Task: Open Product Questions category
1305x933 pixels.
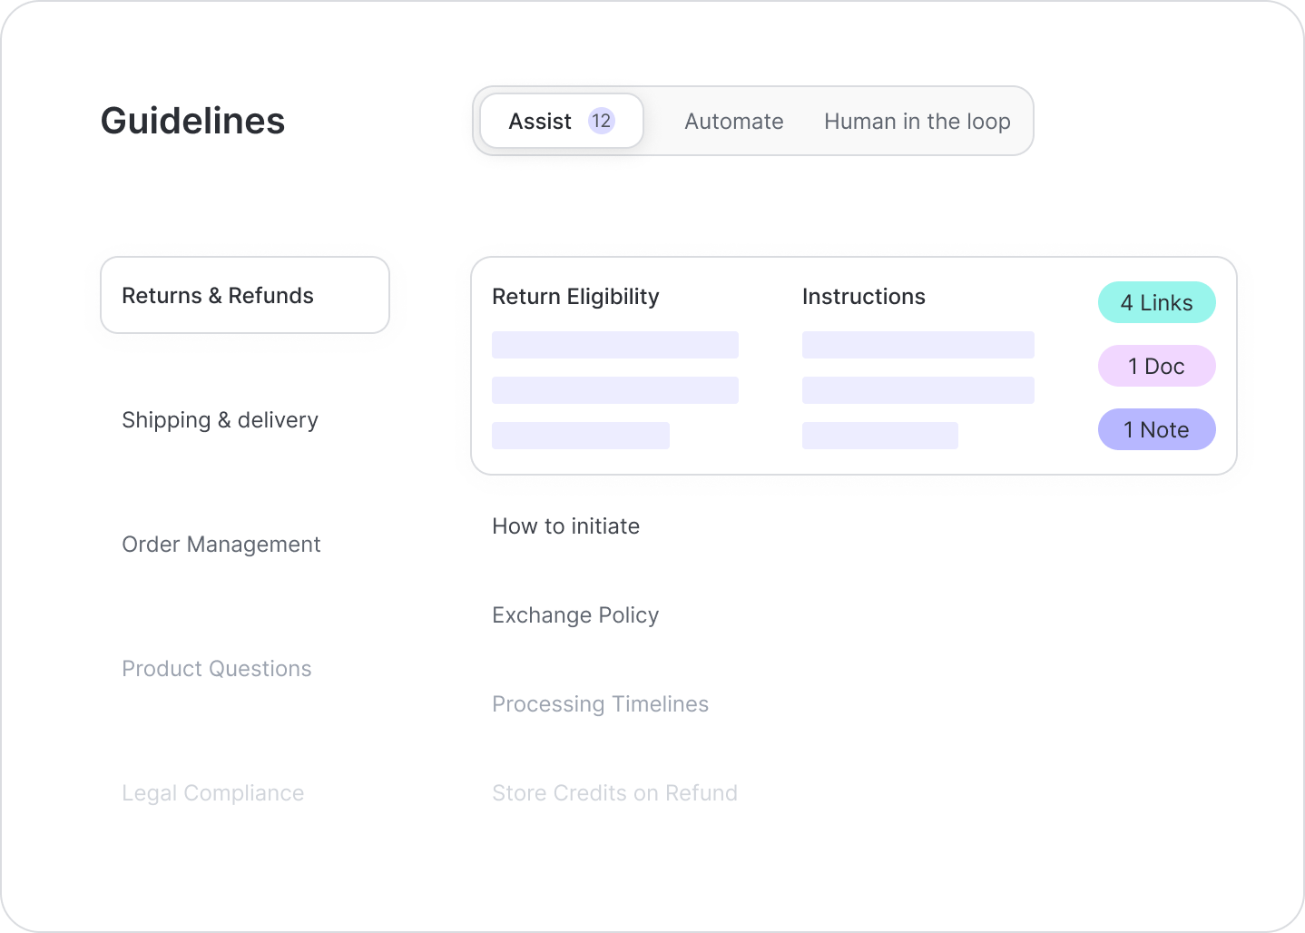Action: [216, 669]
